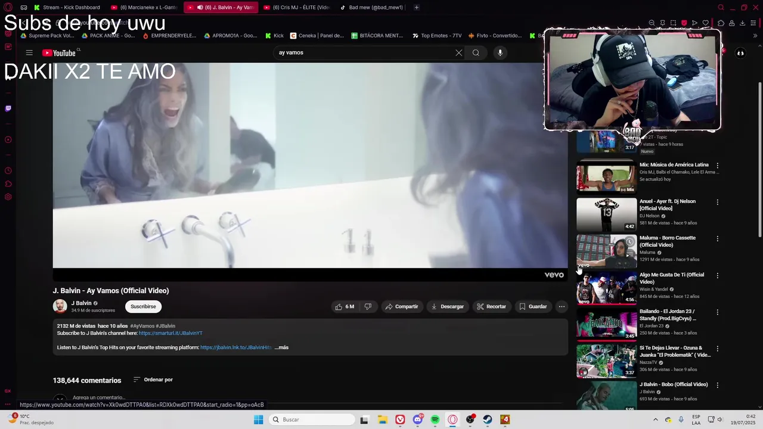Open the Windows Start menu

coord(258,419)
